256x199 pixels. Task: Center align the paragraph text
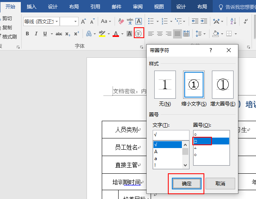pyautogui.click(x=160, y=34)
